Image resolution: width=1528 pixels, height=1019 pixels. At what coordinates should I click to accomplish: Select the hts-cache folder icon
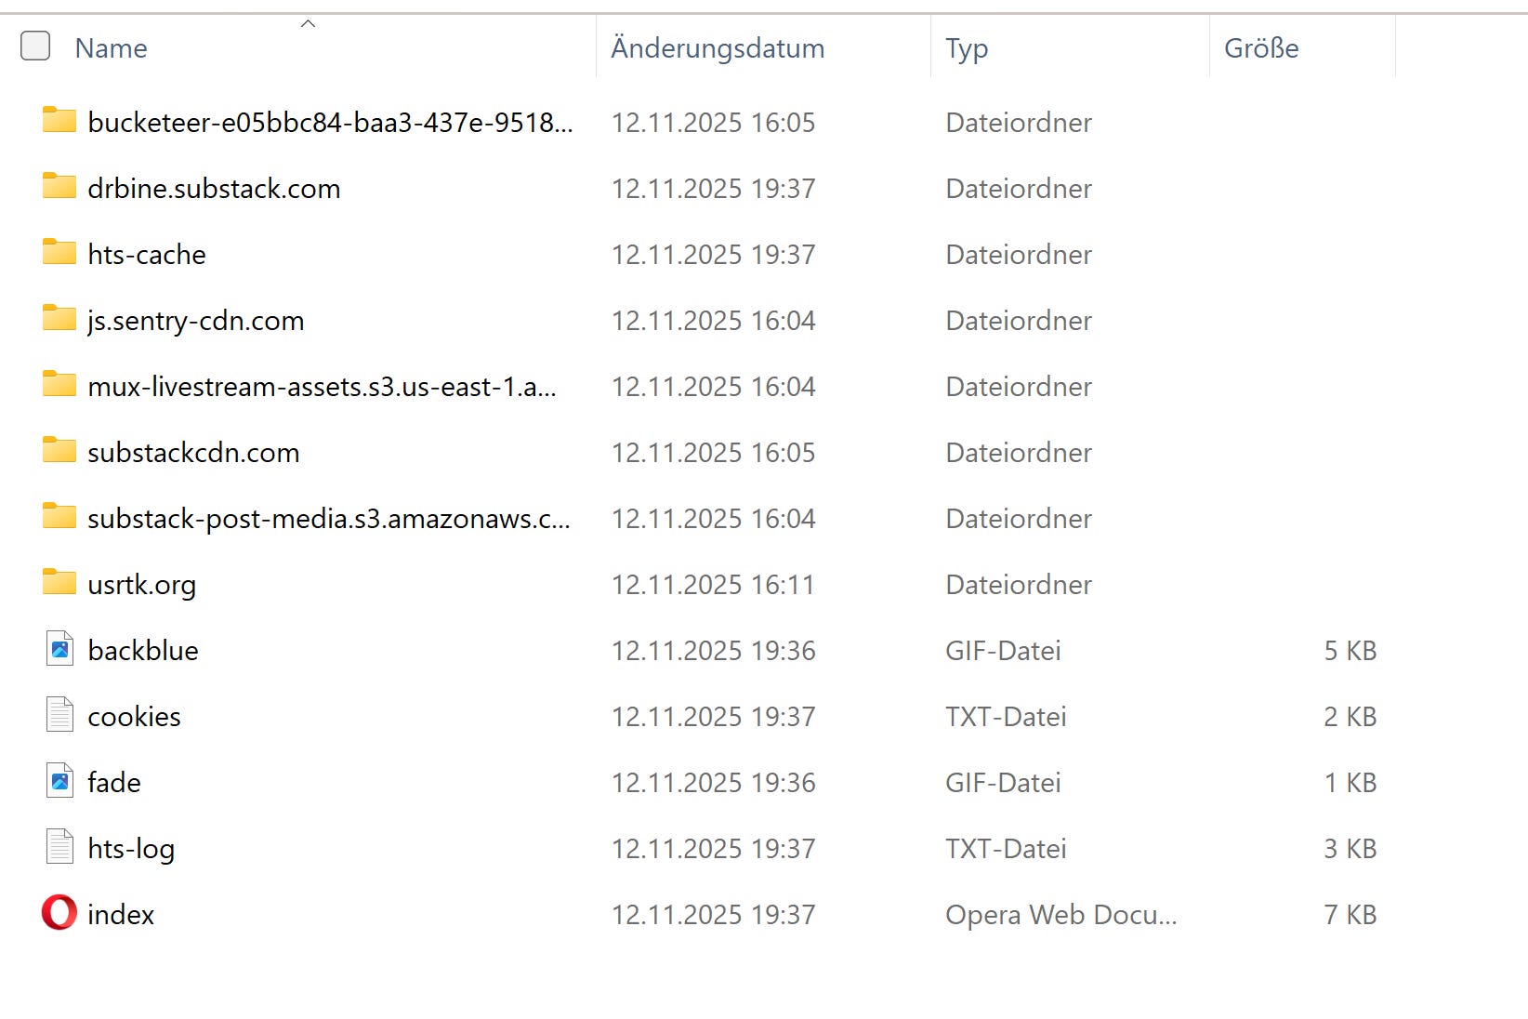59,253
